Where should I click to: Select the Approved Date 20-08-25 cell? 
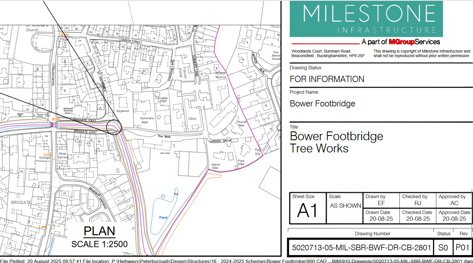[454, 216]
